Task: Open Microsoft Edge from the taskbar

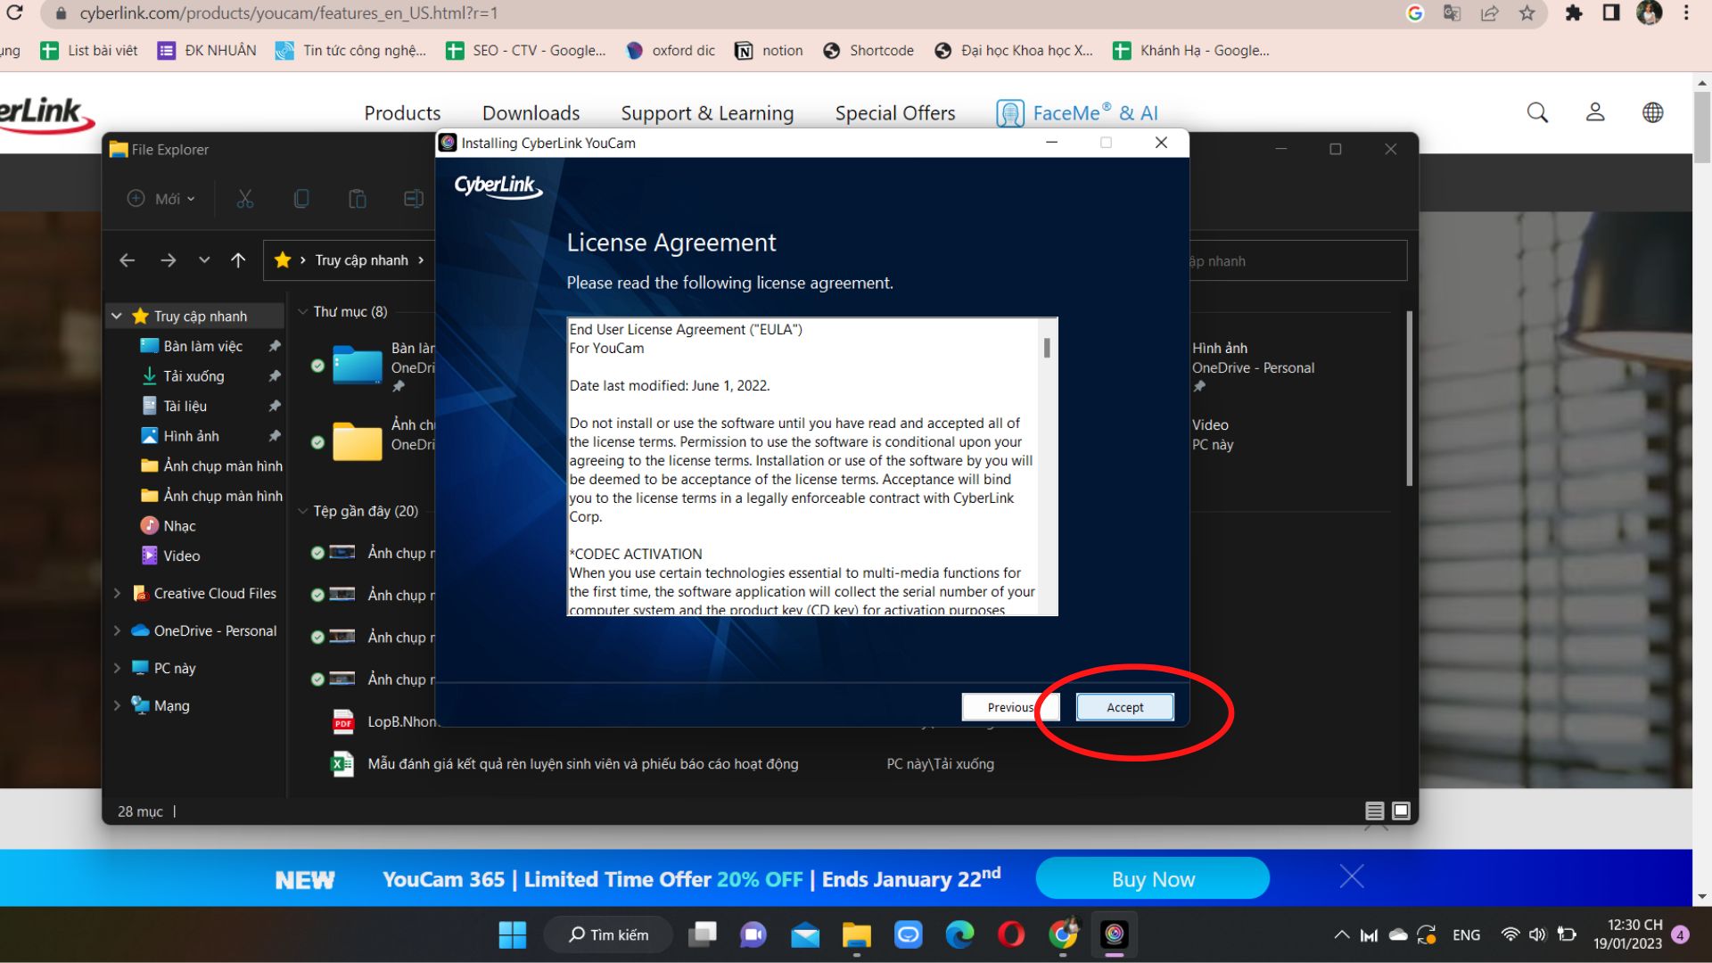Action: [959, 934]
